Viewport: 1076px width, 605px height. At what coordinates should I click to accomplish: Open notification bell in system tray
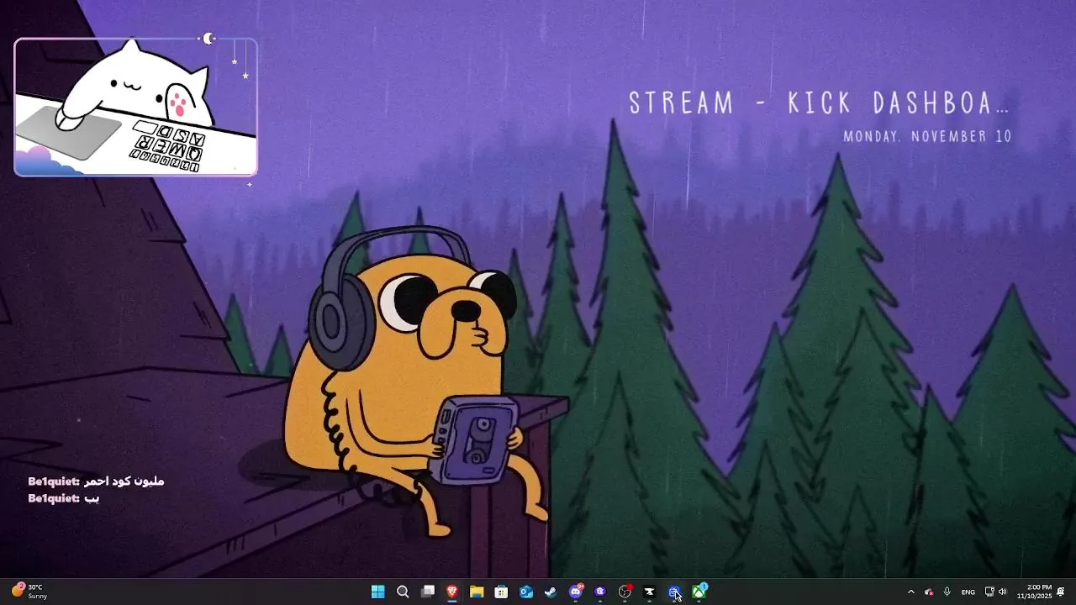[x=1061, y=592]
